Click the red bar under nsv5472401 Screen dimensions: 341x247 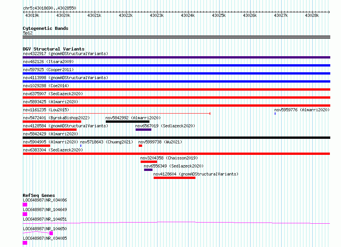tap(52, 122)
